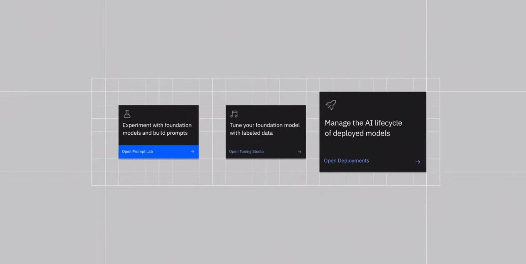The image size is (526, 264).
Task: Click the music note icon on the Tuning Studio card
Action: pos(234,114)
